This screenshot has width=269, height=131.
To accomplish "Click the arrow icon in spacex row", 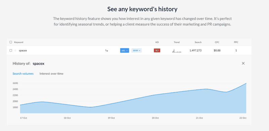I will (x=107, y=51).
